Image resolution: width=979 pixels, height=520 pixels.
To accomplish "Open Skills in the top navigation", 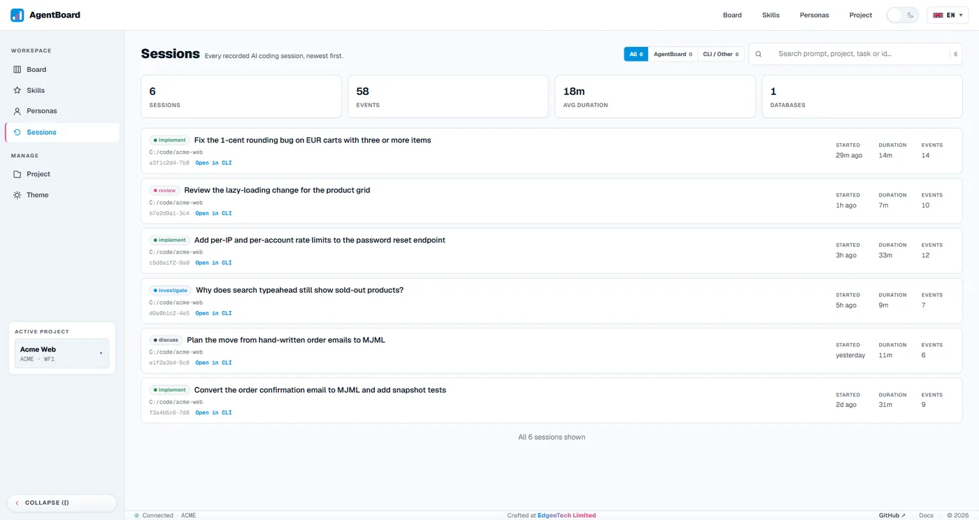I will pyautogui.click(x=771, y=15).
